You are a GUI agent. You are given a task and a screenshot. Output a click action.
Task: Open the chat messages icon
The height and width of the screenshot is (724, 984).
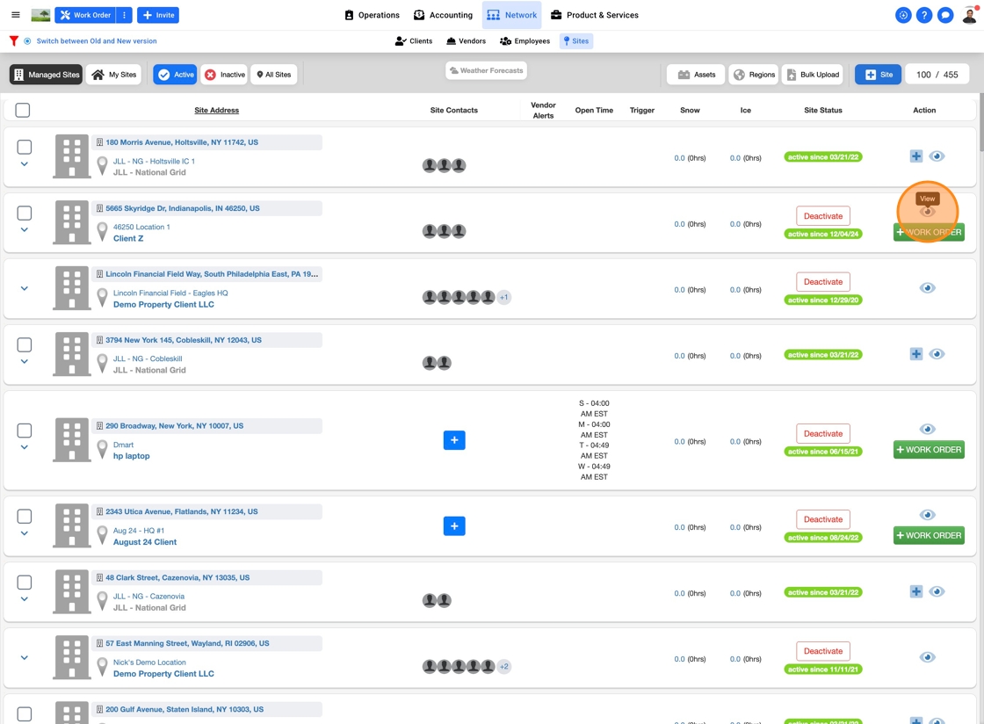945,15
